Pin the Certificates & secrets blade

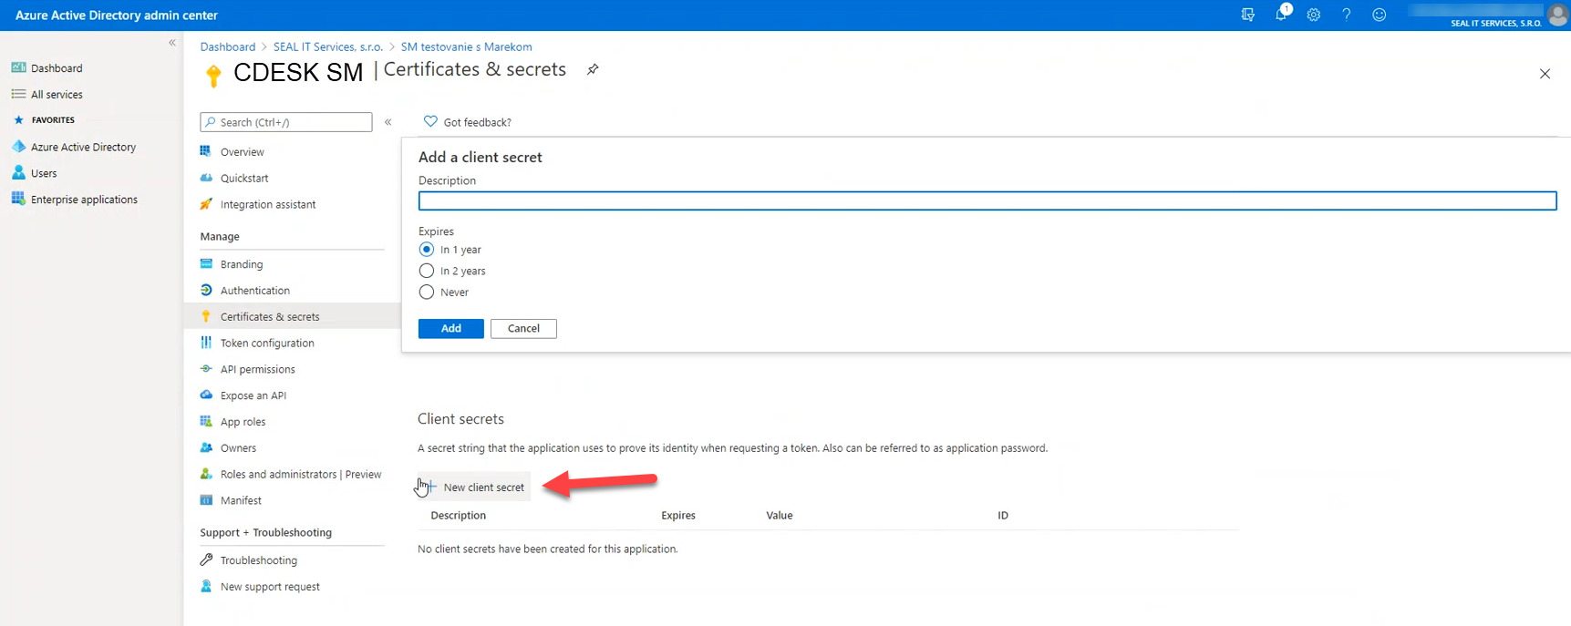[x=593, y=69]
